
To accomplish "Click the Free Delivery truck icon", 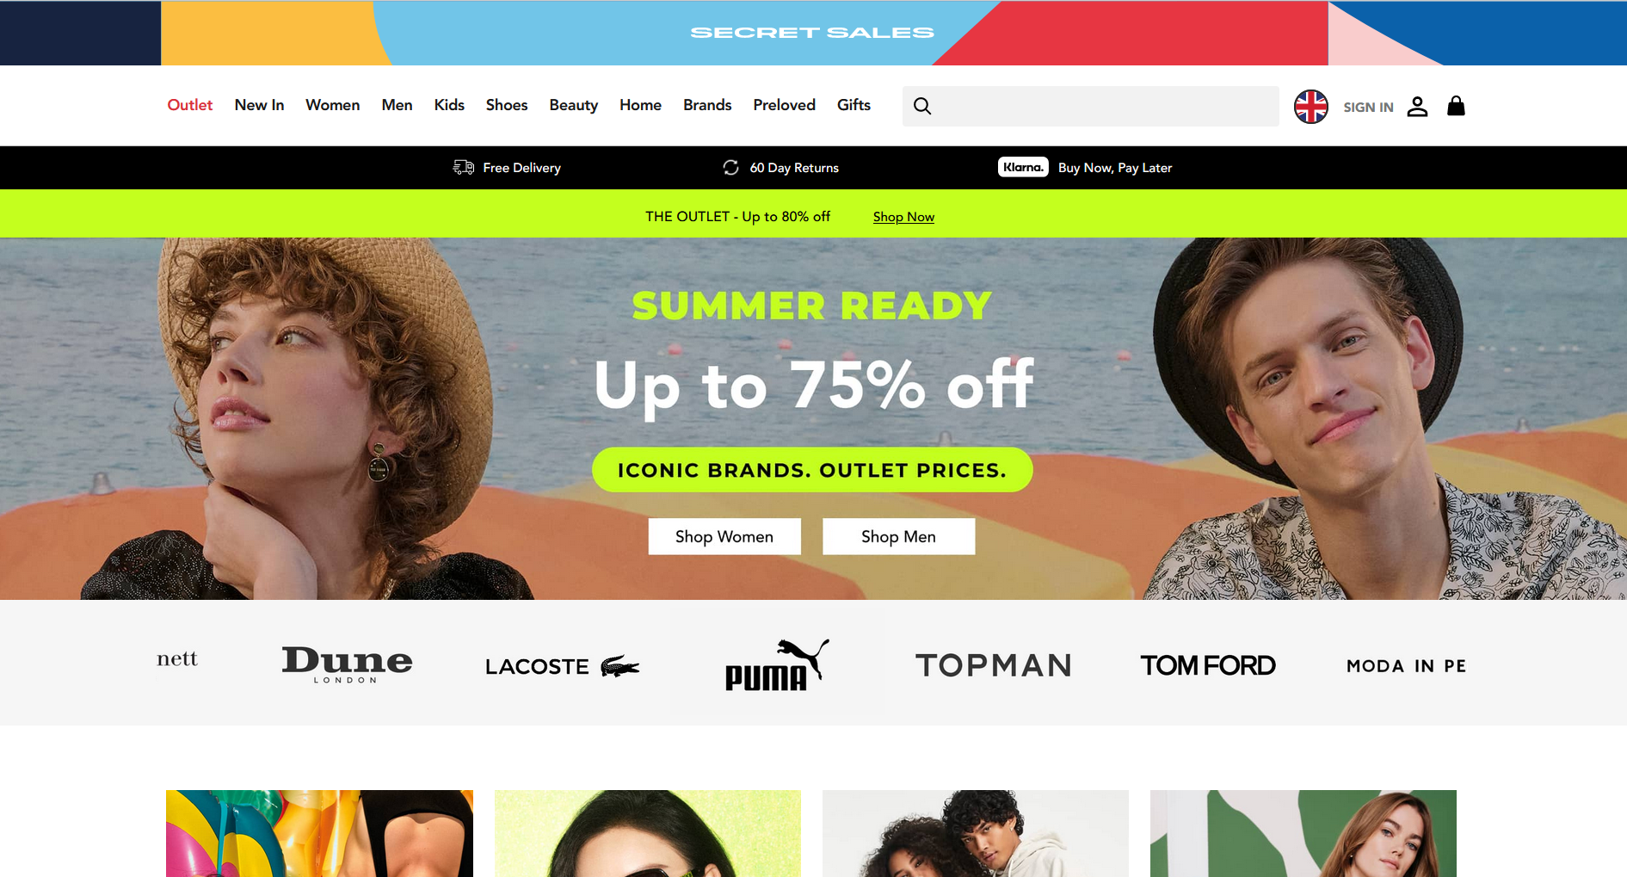I will [x=464, y=167].
